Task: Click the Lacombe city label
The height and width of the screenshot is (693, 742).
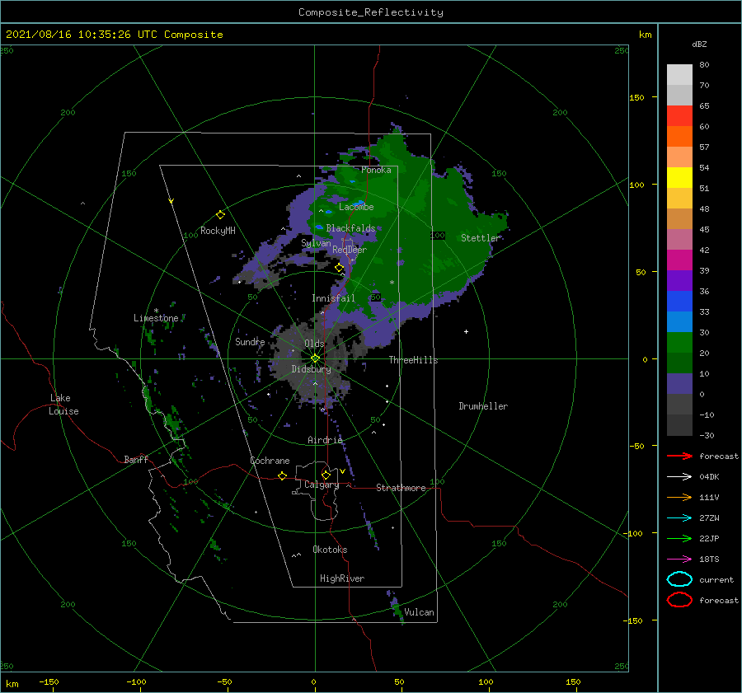Action: point(356,207)
